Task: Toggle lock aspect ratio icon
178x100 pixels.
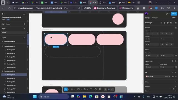Action: [x=176, y=56]
